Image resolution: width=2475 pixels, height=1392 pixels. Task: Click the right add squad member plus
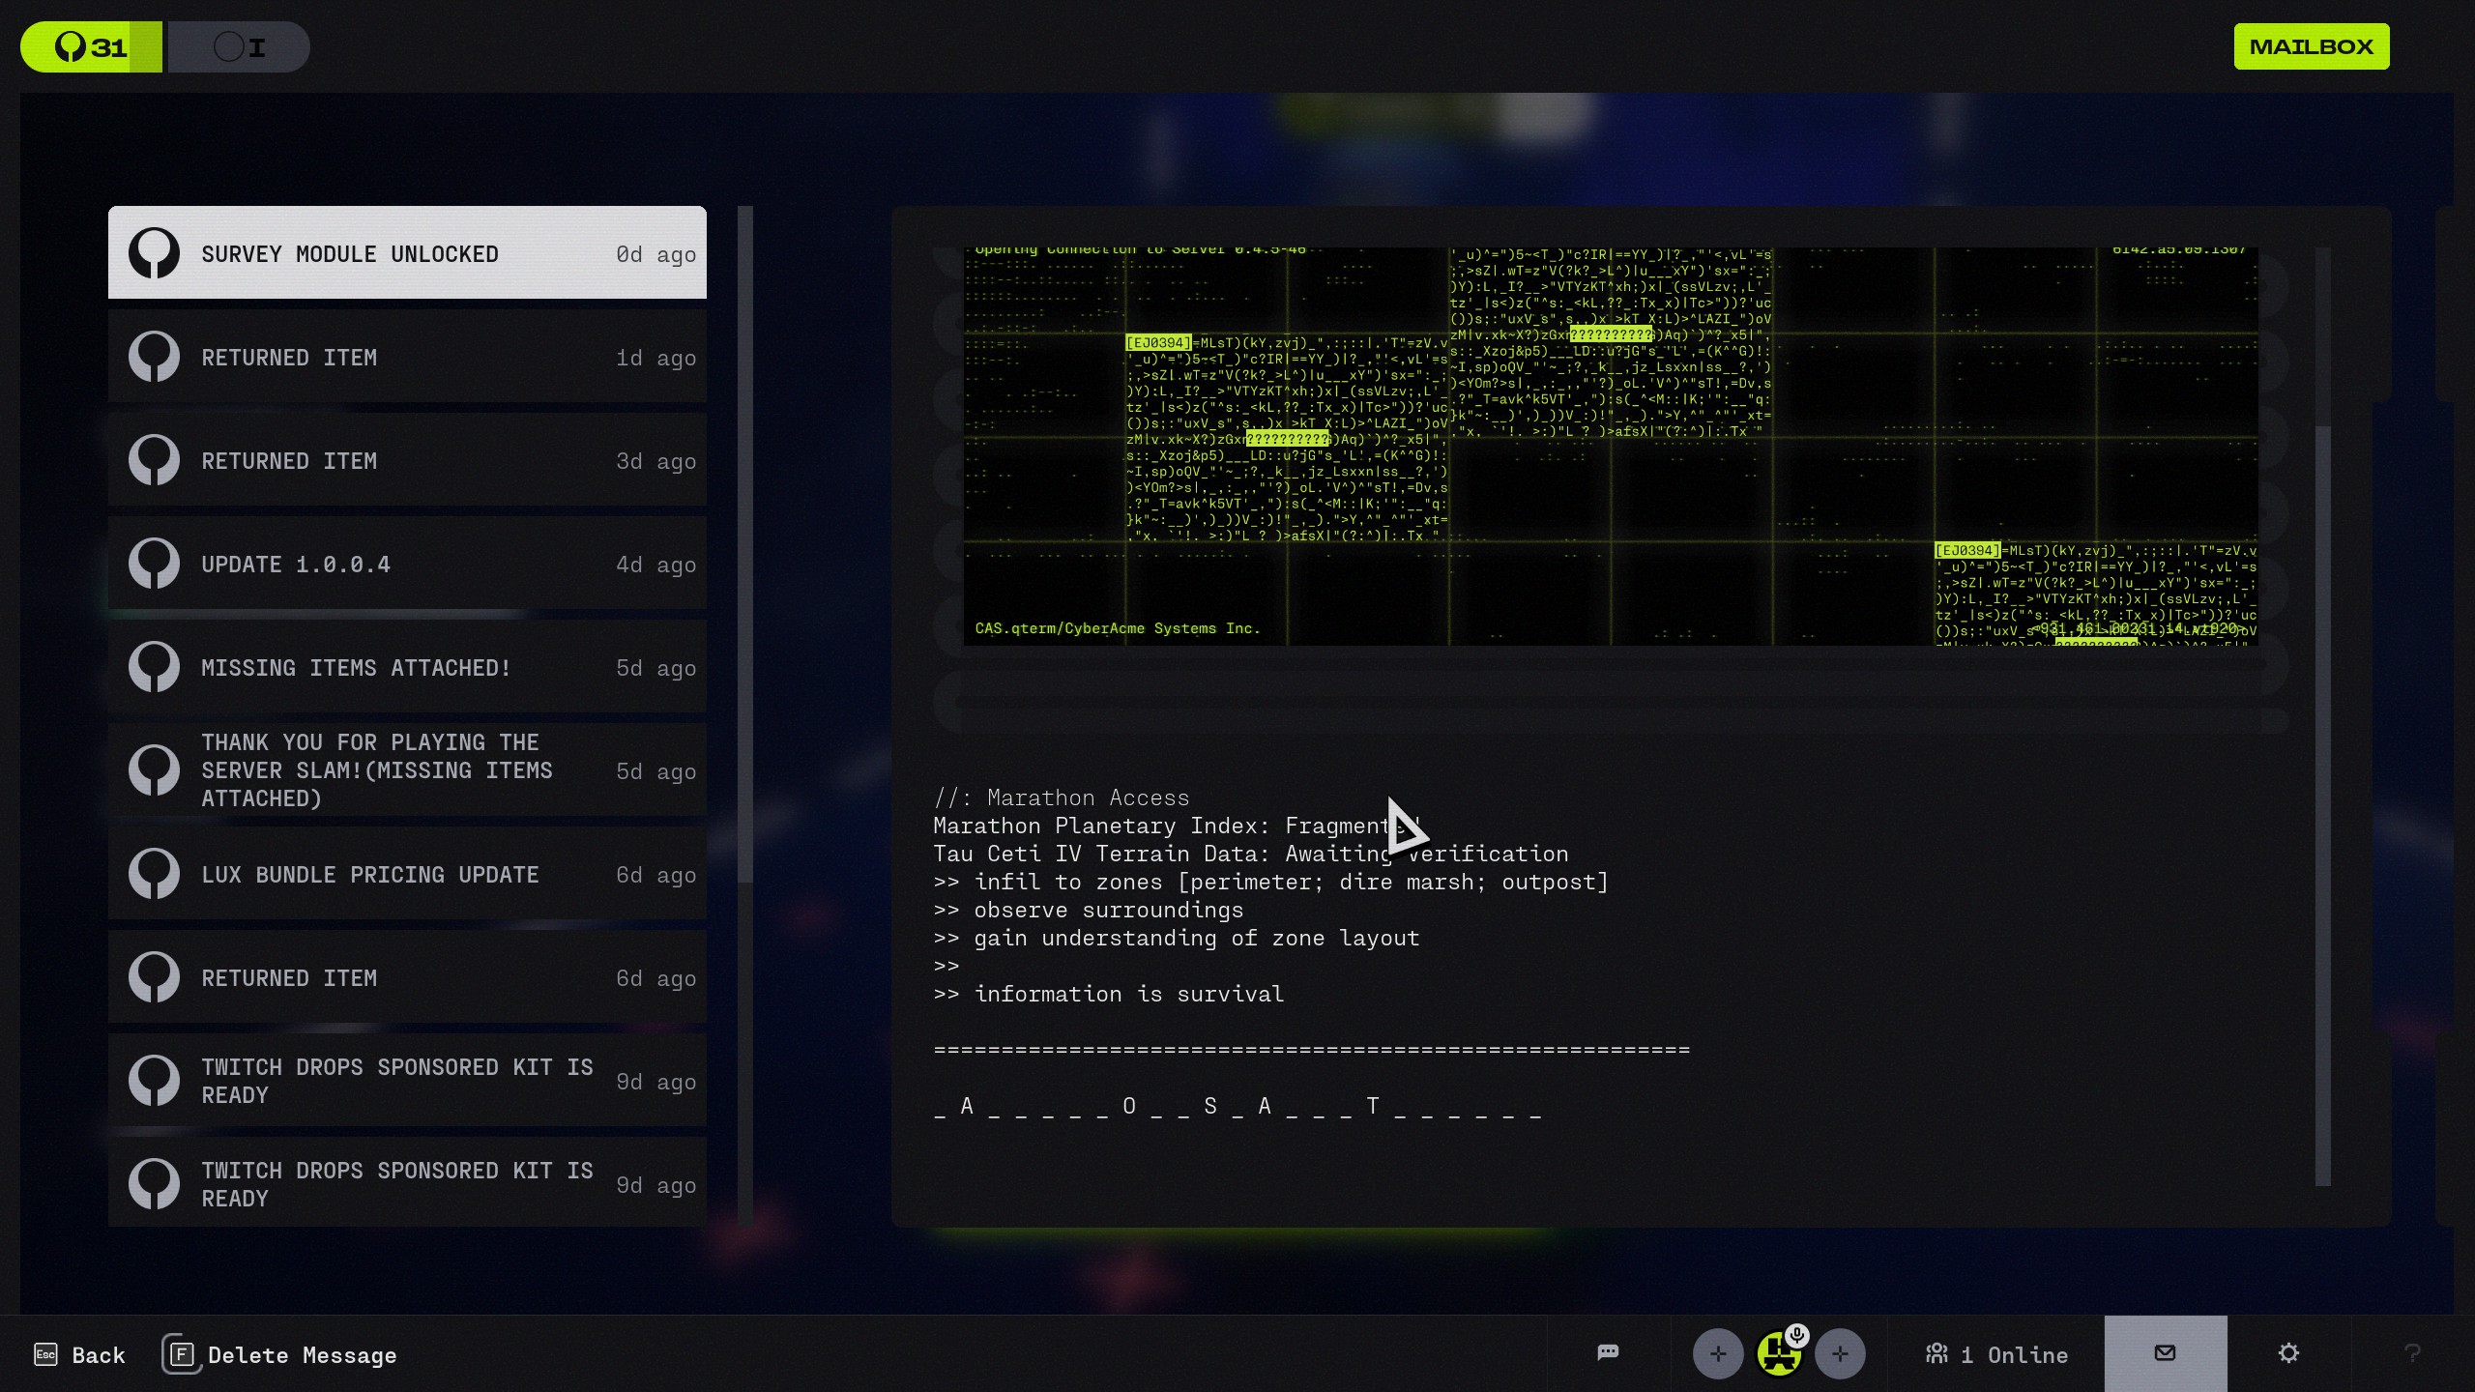click(1840, 1354)
